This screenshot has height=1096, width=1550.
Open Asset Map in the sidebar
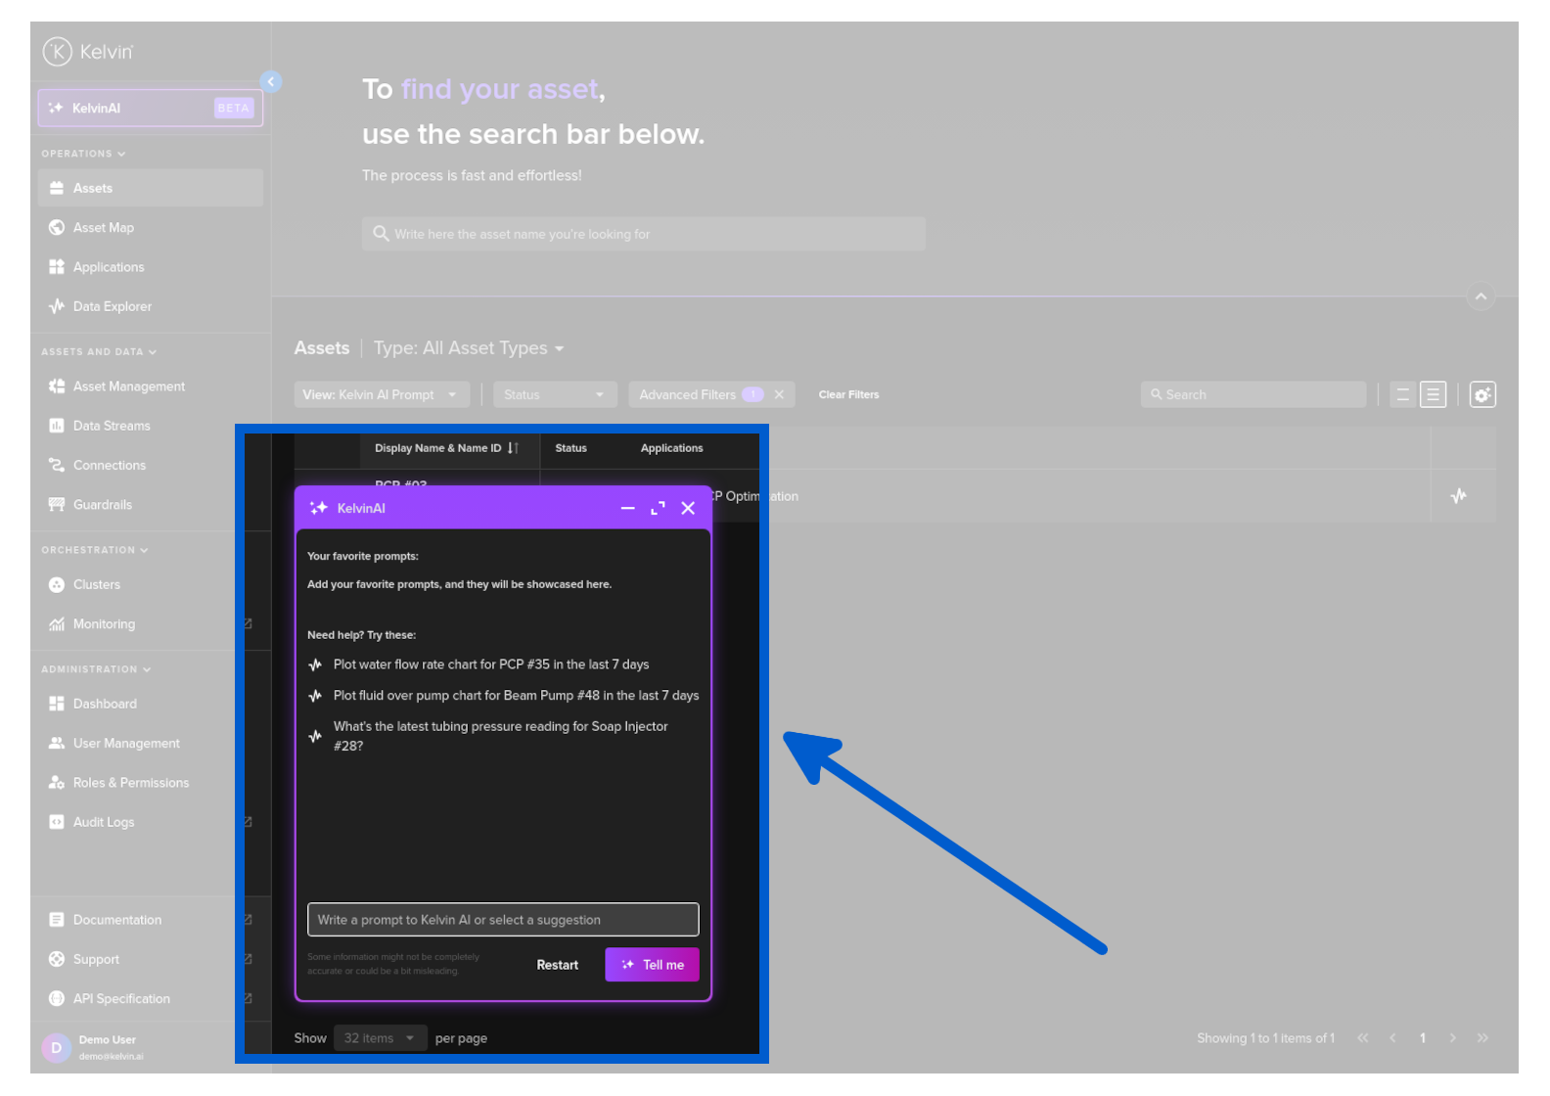click(103, 228)
